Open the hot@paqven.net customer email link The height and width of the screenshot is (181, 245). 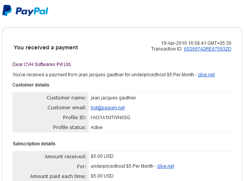click(x=107, y=108)
